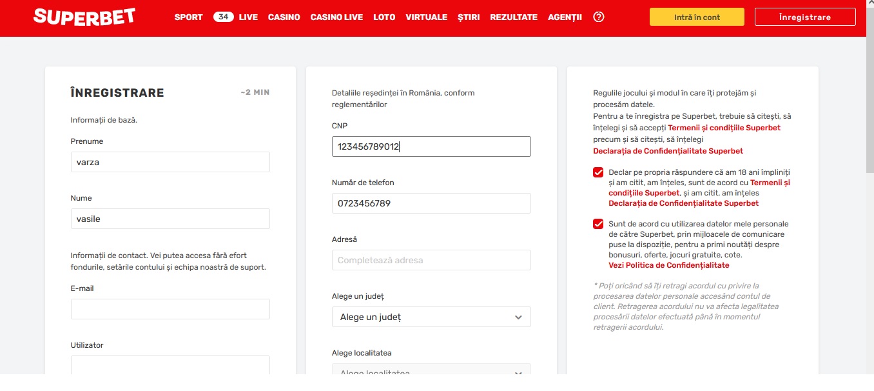Open the ȘTIRI news page
874x391 pixels.
coord(469,17)
